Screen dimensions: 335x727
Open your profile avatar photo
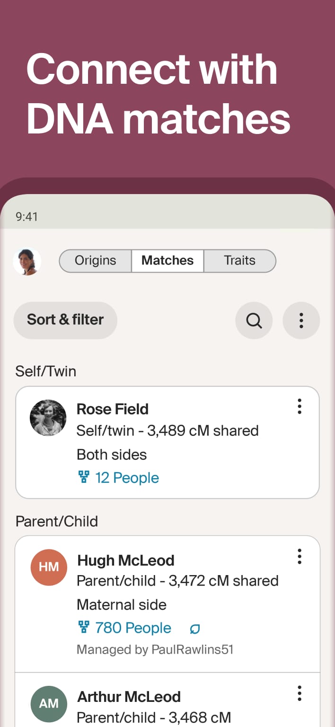tap(27, 261)
